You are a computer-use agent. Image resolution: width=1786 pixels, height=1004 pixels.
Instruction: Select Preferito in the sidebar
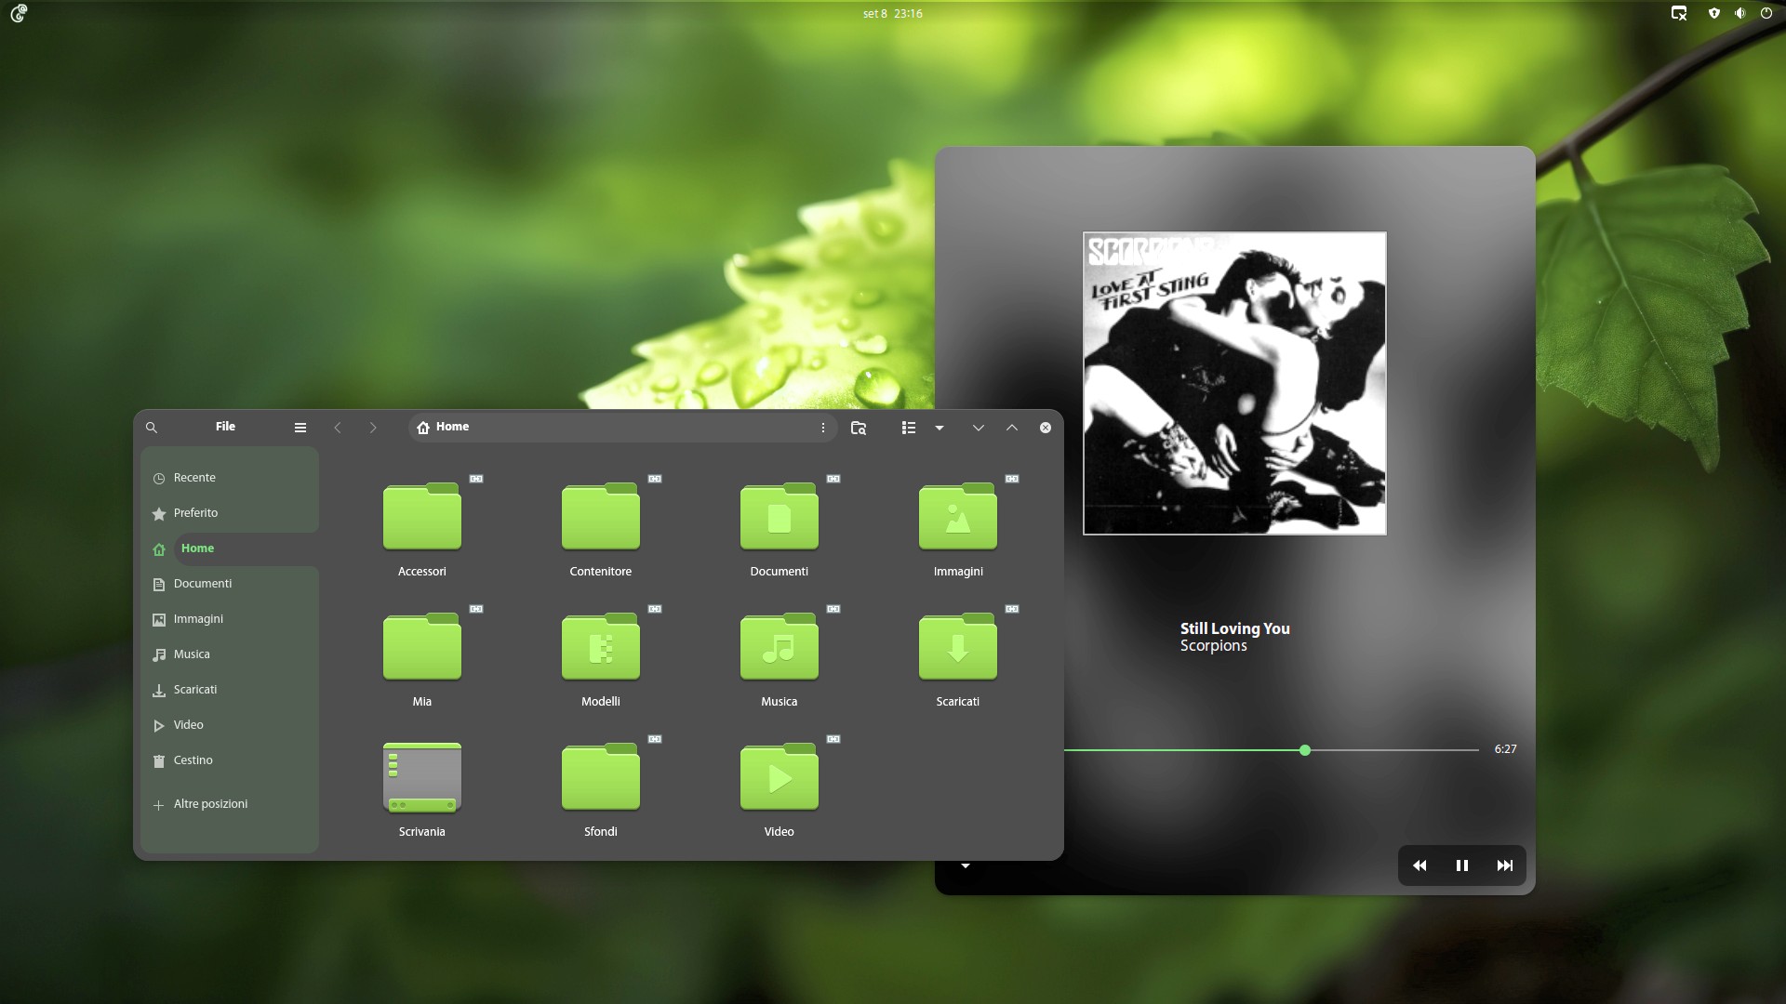tap(230, 513)
